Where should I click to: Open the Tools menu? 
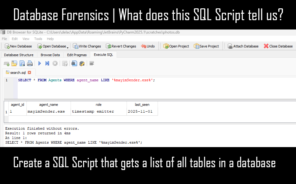[38, 39]
